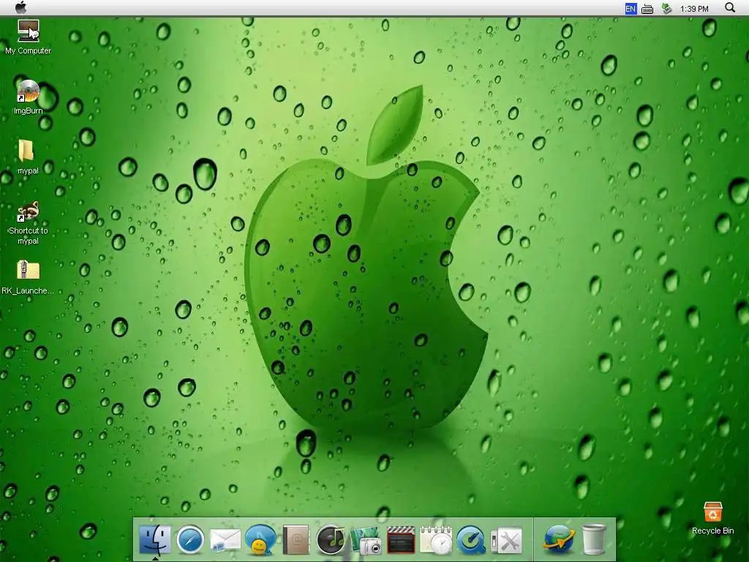Click the safely remove hardware tray icon
The height and width of the screenshot is (562, 749).
pos(667,9)
